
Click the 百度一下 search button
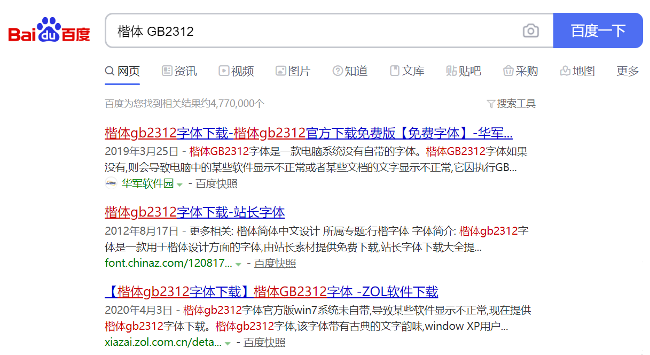(x=598, y=30)
